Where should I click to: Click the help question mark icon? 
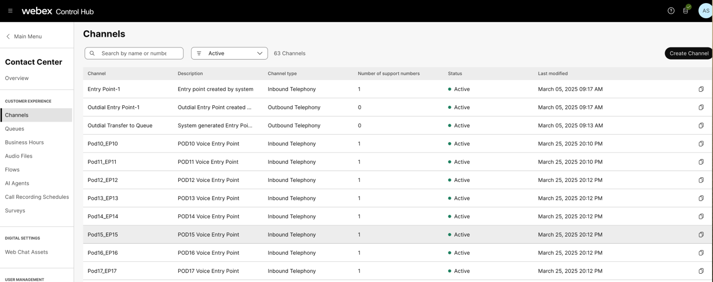pos(671,11)
